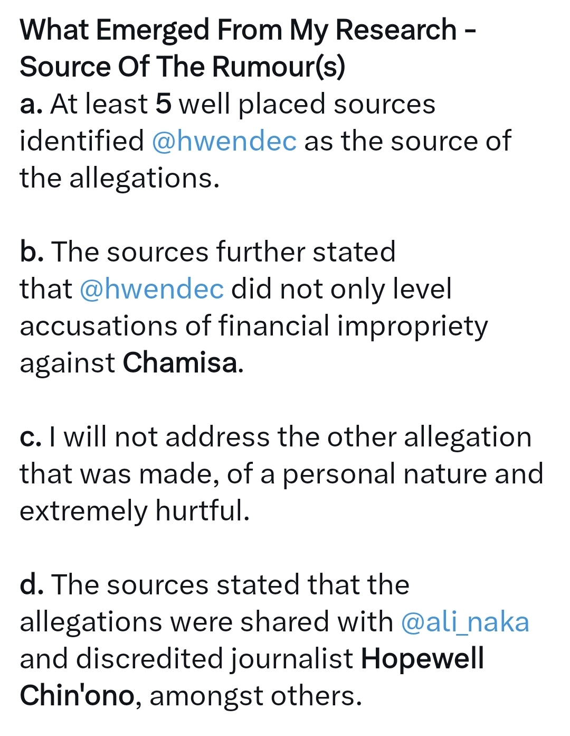The width and height of the screenshot is (570, 736).
Task: Click the "Source Of The Rumour(s)" heading line
Action: [183, 67]
